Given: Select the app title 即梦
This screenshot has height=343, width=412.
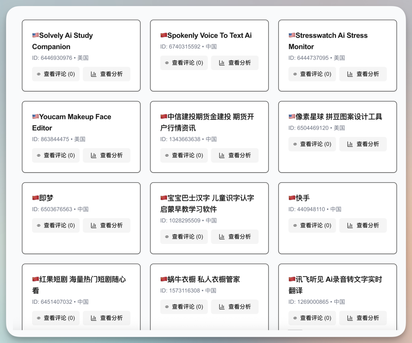Looking at the screenshot, I should (46, 198).
